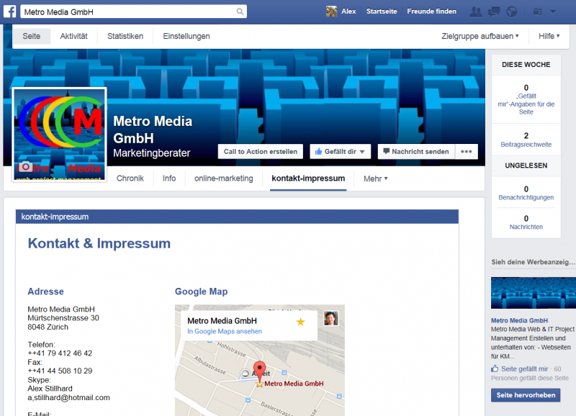Expand the Hilfe dropdown
Screen dimensions: 576x416
549,37
